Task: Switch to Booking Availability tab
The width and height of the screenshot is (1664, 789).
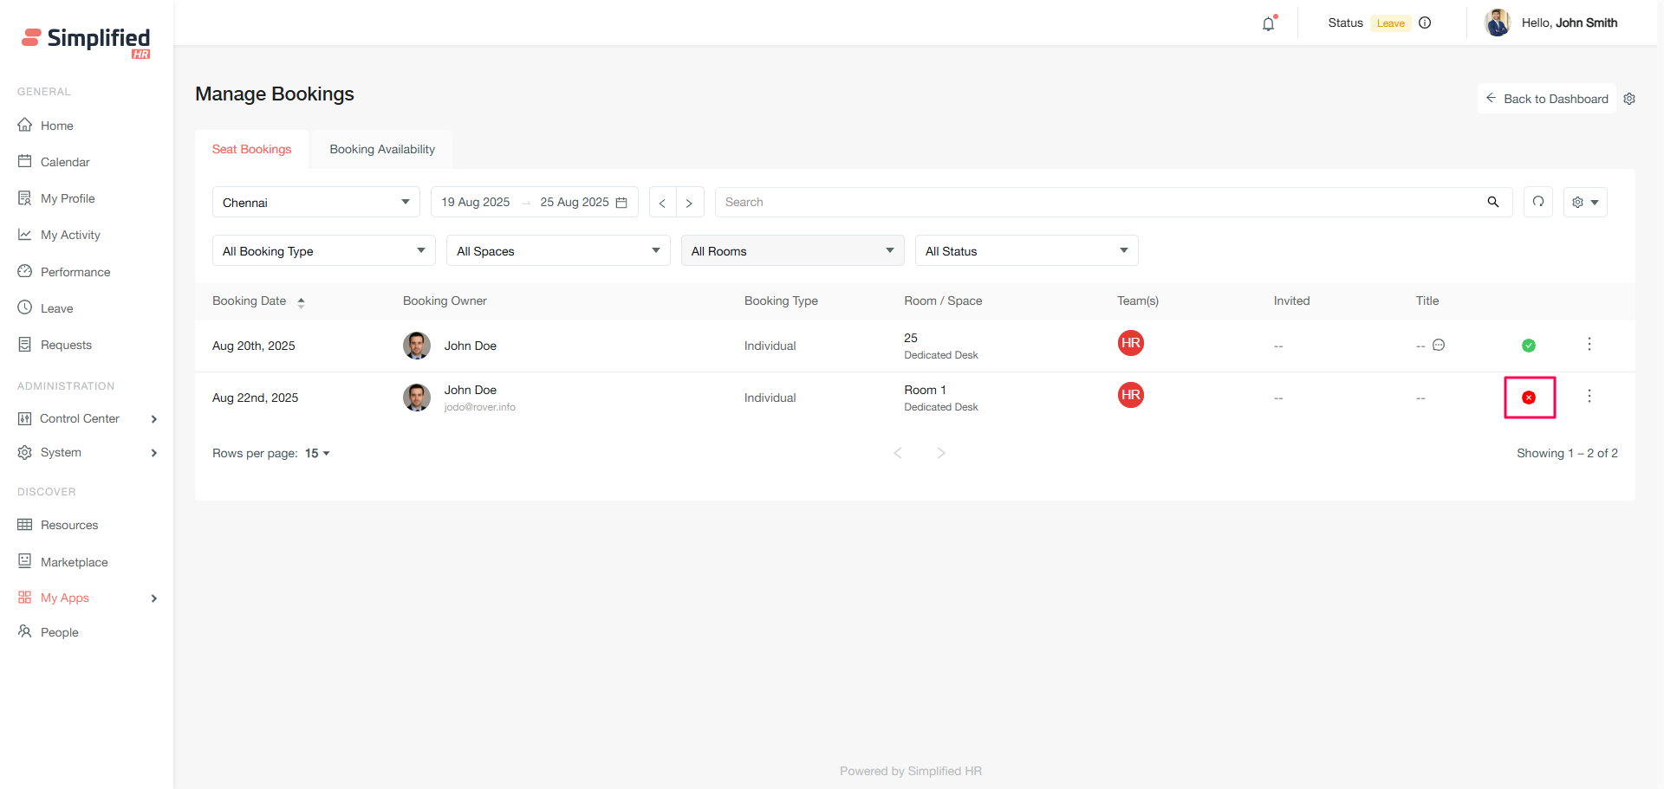Action: click(382, 149)
